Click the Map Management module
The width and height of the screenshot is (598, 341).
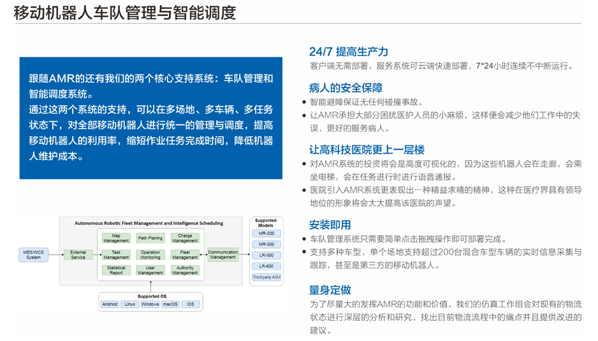116,238
